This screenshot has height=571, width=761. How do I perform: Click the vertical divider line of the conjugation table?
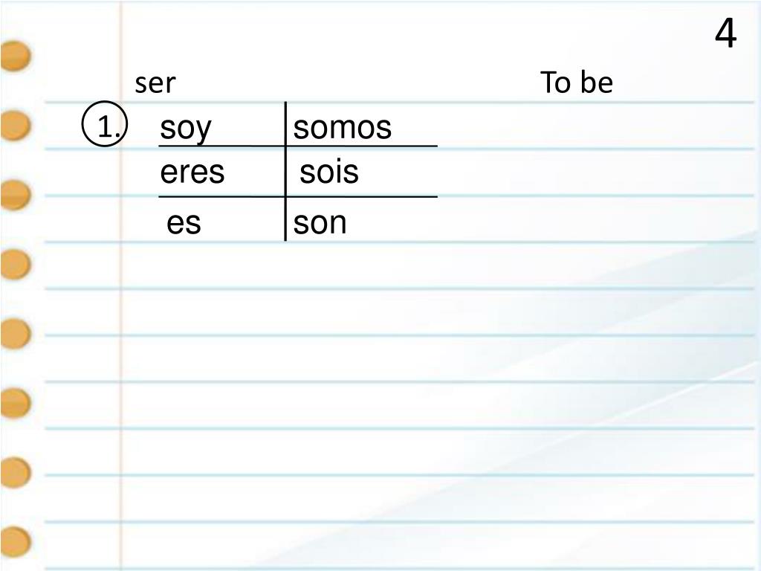(x=285, y=171)
